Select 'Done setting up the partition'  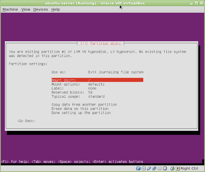coord(81,113)
